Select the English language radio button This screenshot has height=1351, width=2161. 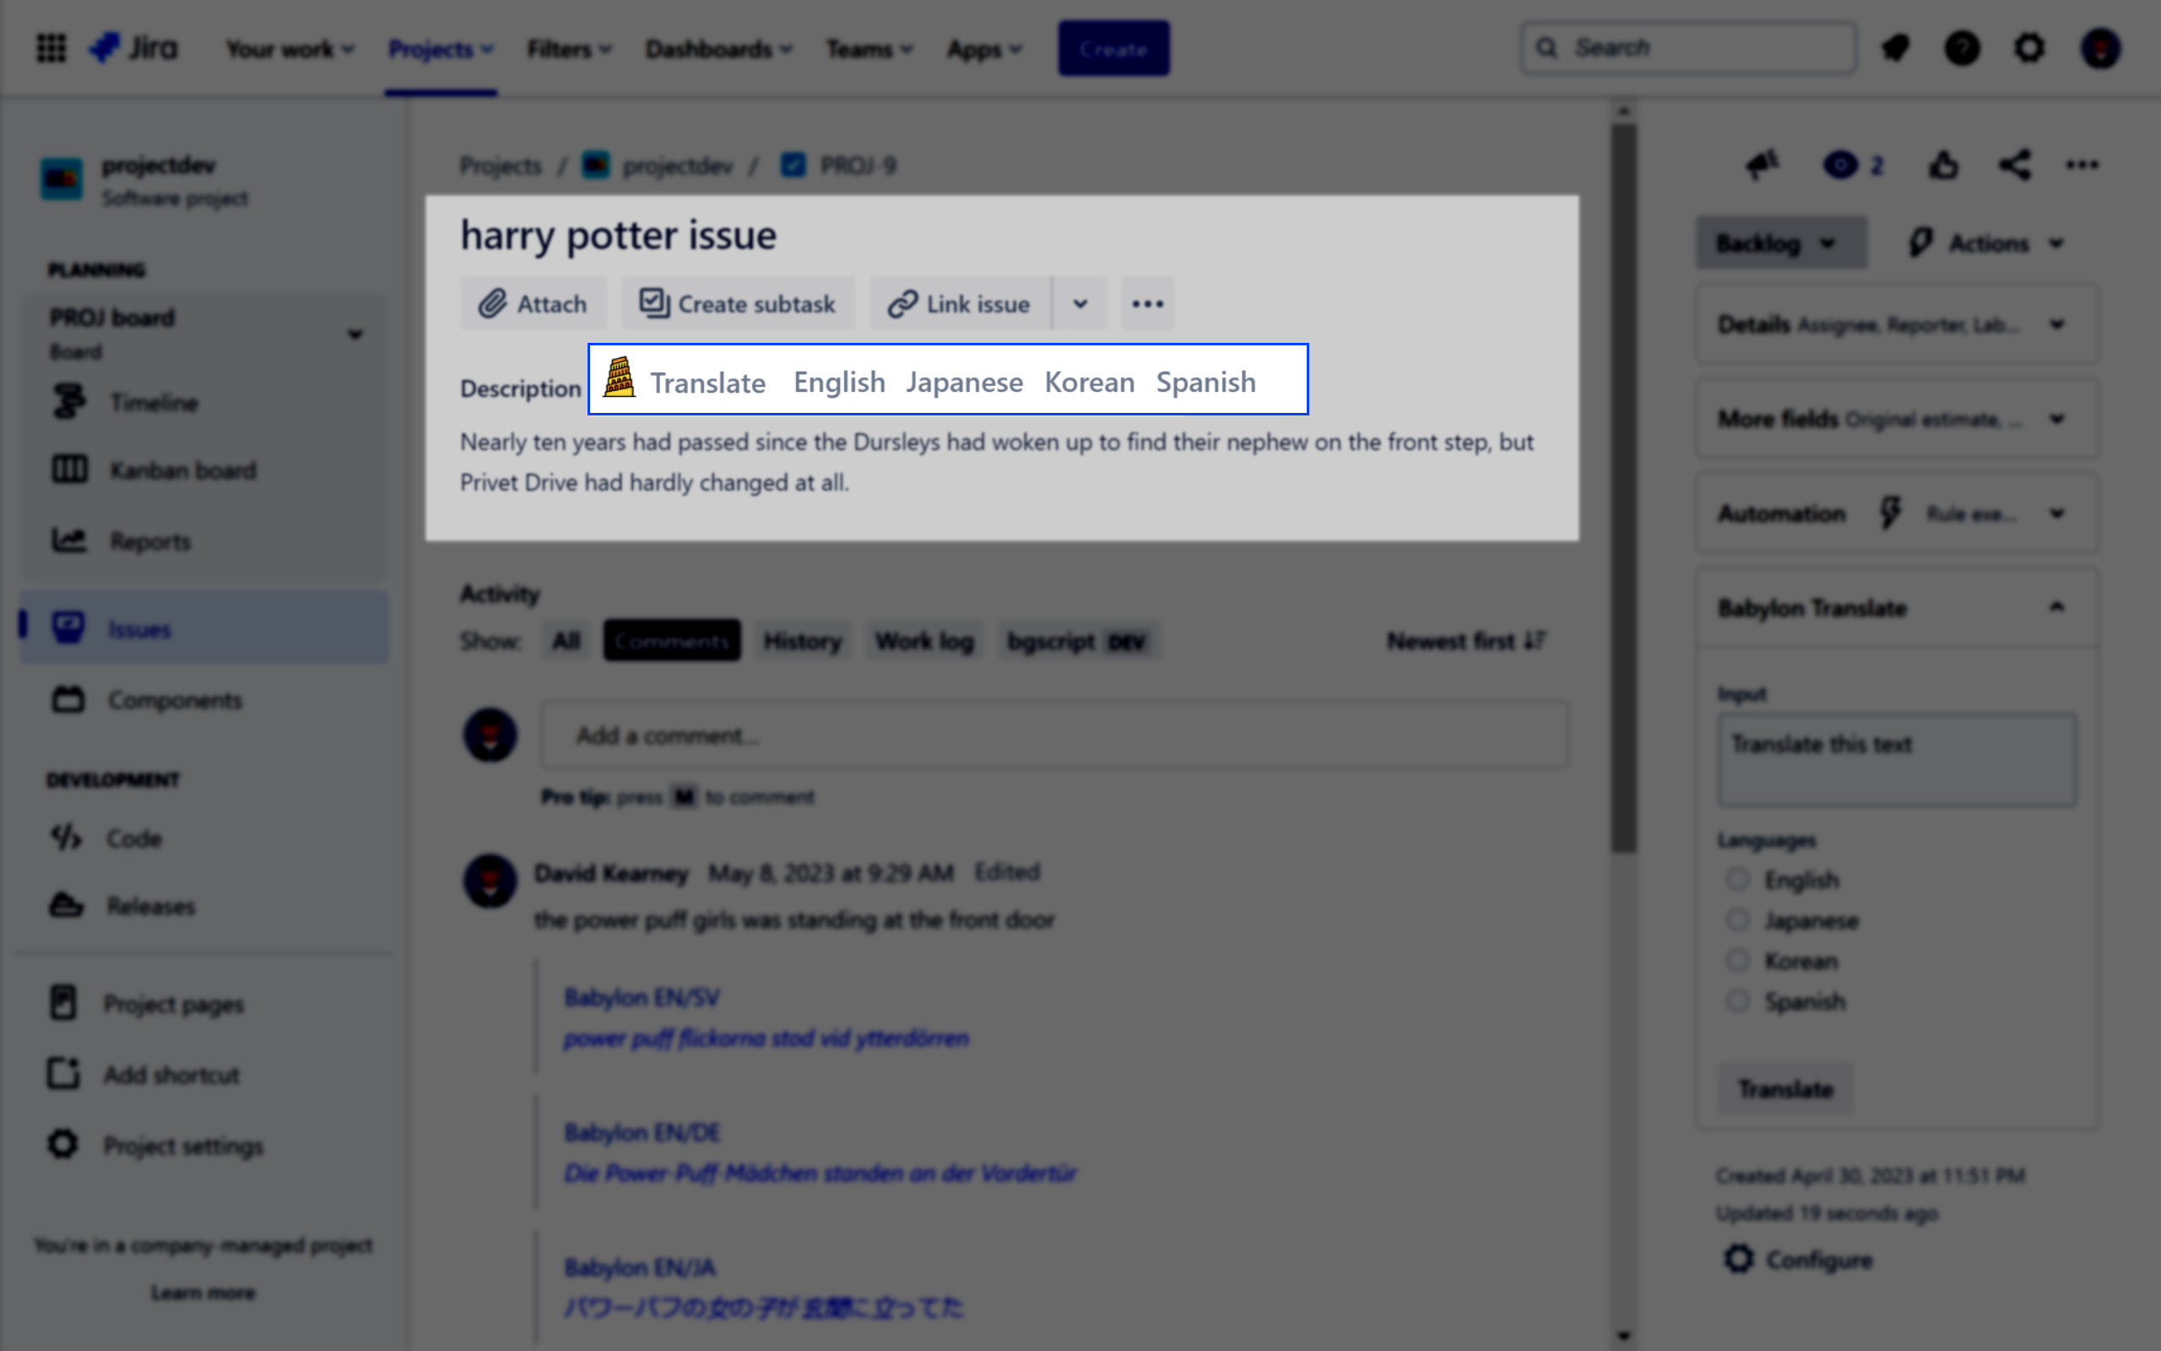[1737, 879]
